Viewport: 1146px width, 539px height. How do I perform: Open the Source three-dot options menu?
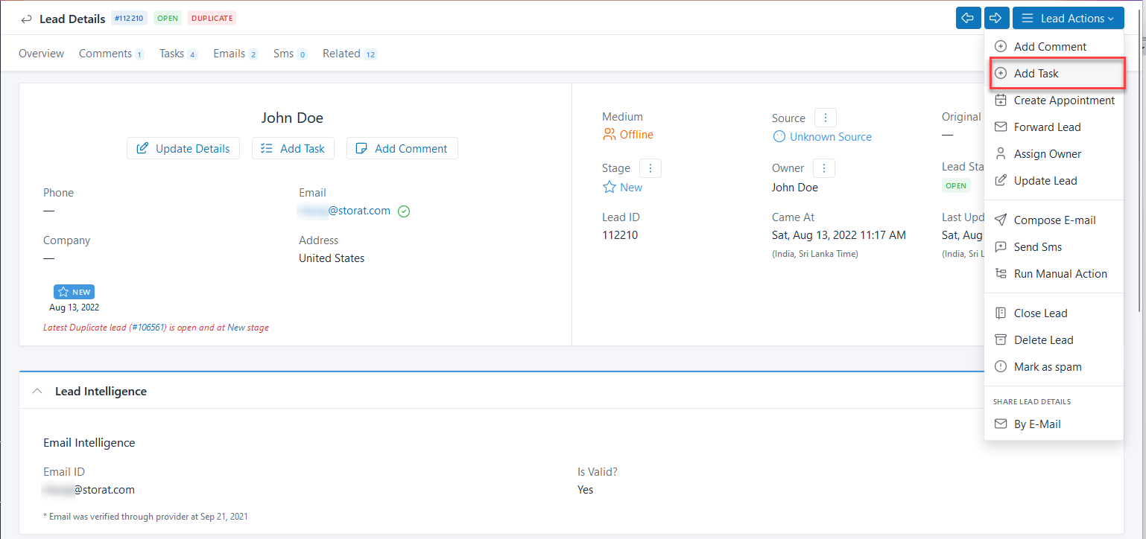click(x=826, y=118)
